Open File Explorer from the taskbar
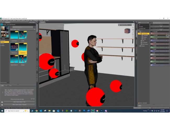 tap(49, 111)
